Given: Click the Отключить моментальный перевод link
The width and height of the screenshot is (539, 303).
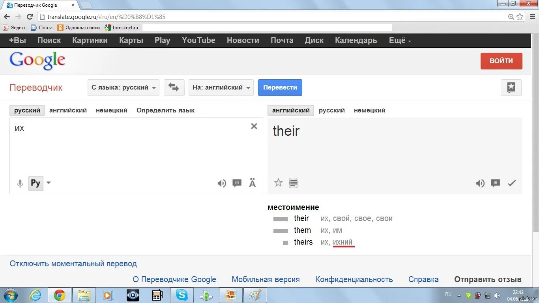Looking at the screenshot, I should [73, 264].
